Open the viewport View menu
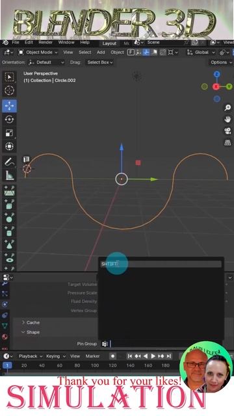The height and width of the screenshot is (416, 234). (68, 52)
